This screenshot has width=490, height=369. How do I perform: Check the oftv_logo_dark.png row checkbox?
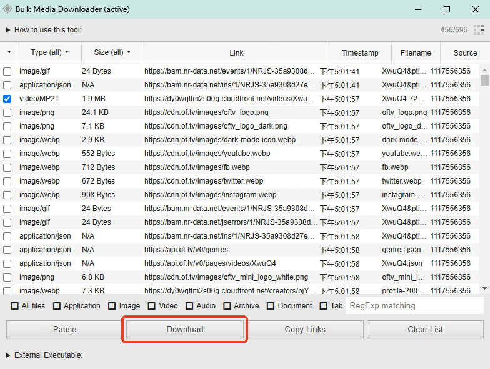(x=7, y=126)
